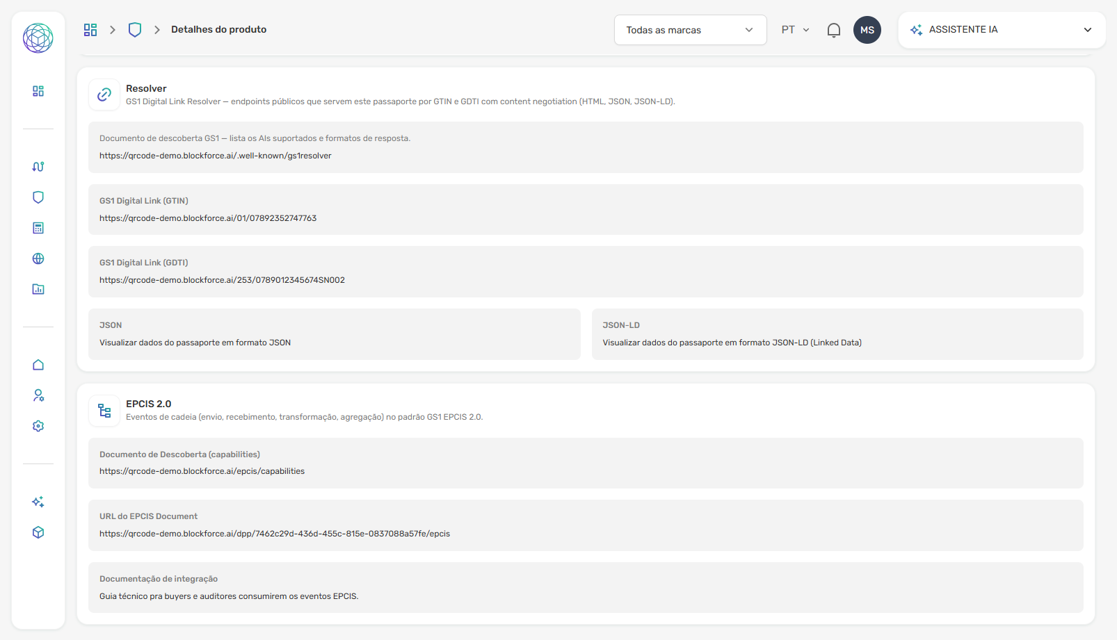This screenshot has width=1117, height=640.
Task: Open the calculator icon in sidebar
Action: click(38, 228)
